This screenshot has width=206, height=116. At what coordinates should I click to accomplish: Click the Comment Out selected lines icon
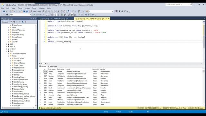pyautogui.click(x=79, y=15)
